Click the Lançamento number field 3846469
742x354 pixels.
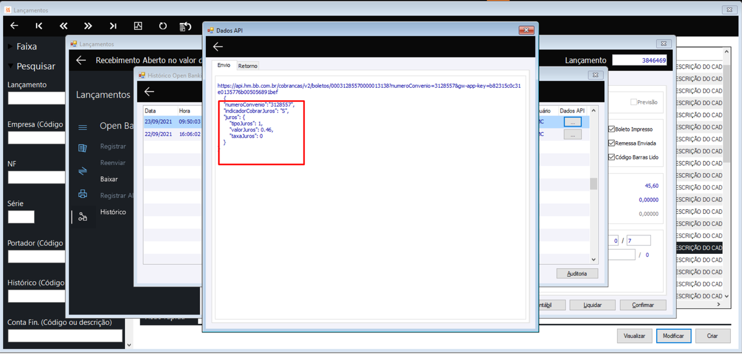640,60
